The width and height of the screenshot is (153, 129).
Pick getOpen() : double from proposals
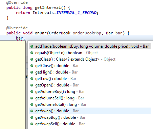click(x=90, y=85)
